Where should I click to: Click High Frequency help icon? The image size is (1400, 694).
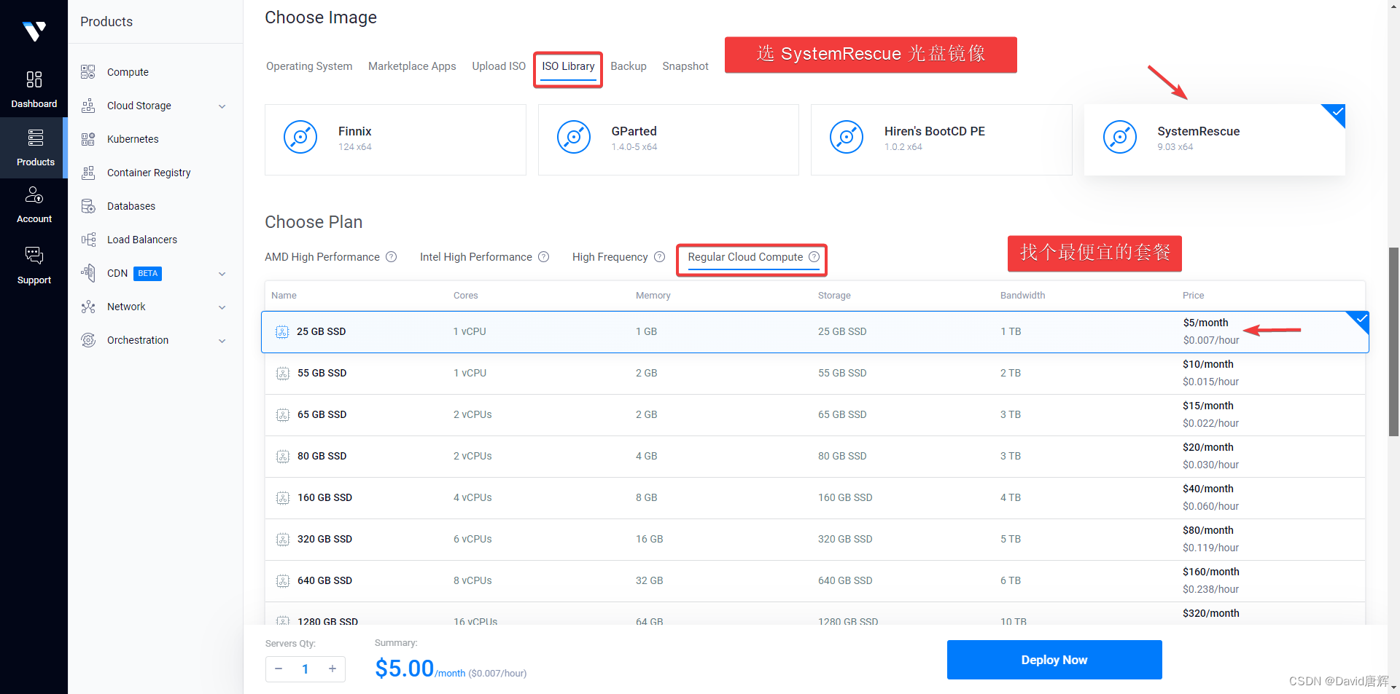click(x=660, y=257)
